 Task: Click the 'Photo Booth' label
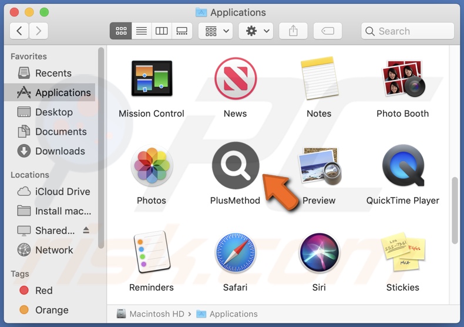403,114
